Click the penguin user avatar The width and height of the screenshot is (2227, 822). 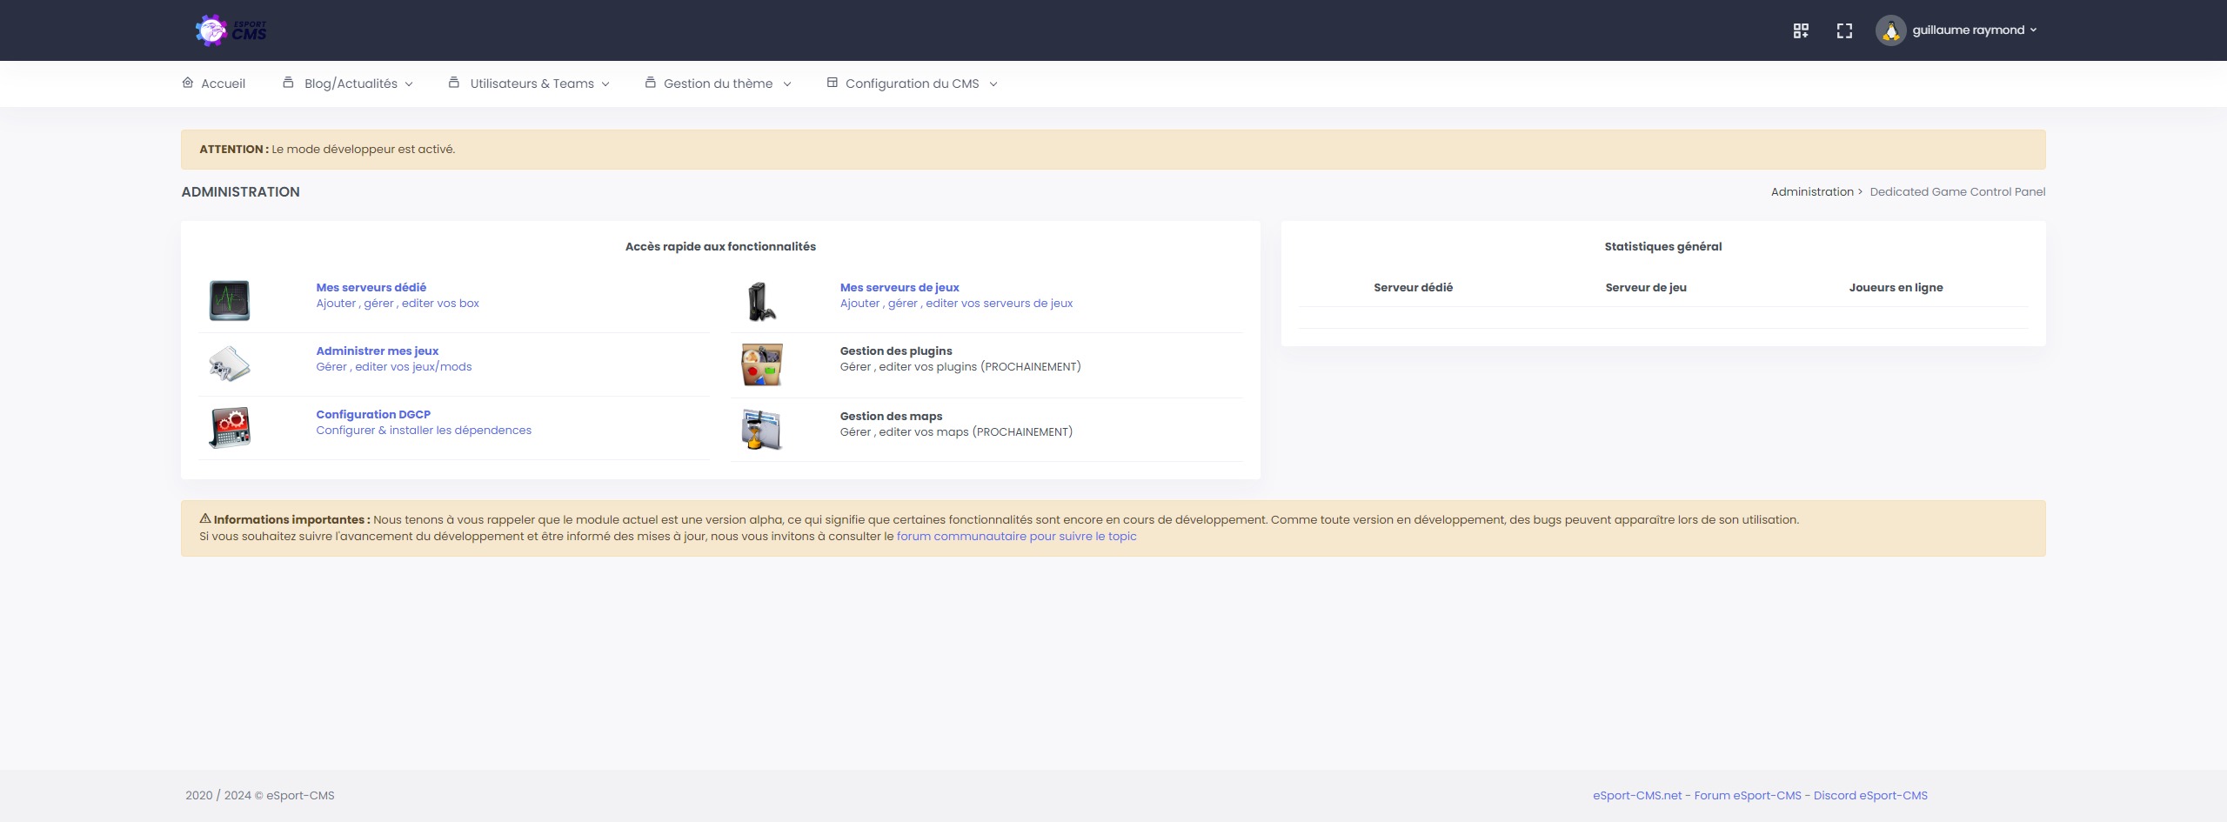tap(1890, 30)
